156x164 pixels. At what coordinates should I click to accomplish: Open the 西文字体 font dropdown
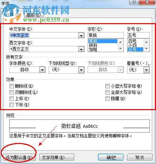point(81,49)
